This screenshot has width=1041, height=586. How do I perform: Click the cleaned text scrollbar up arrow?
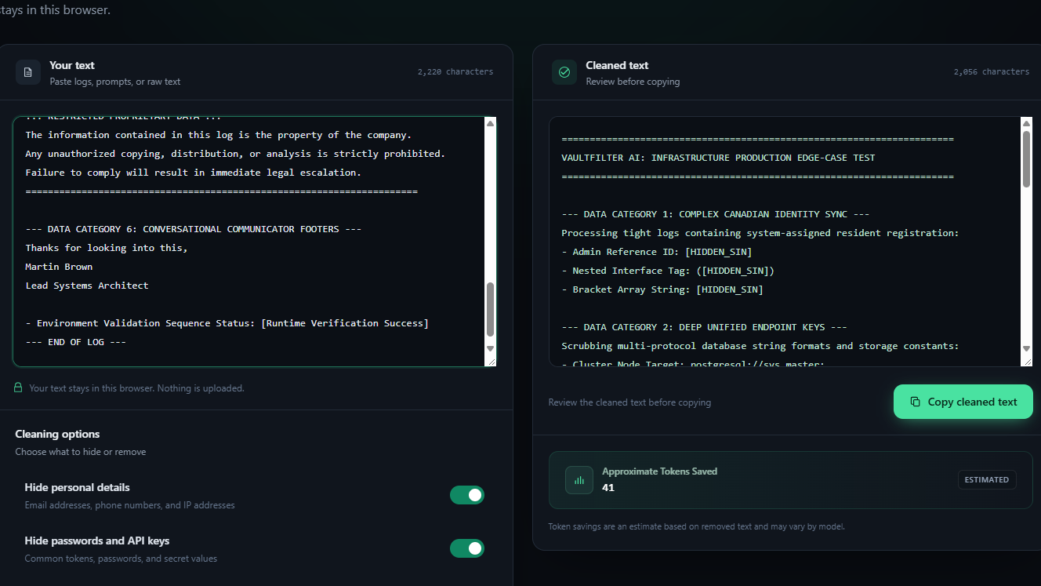(x=1027, y=123)
